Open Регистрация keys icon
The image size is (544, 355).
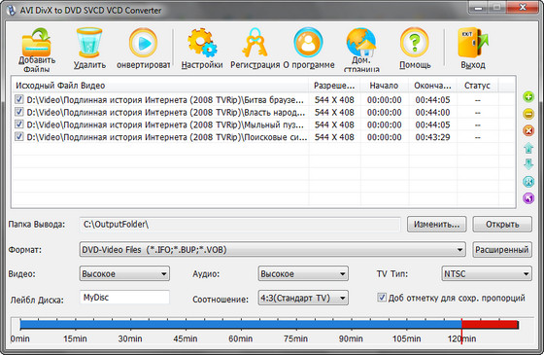(255, 43)
